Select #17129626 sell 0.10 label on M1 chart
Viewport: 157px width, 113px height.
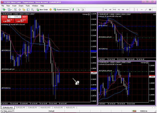(105, 71)
